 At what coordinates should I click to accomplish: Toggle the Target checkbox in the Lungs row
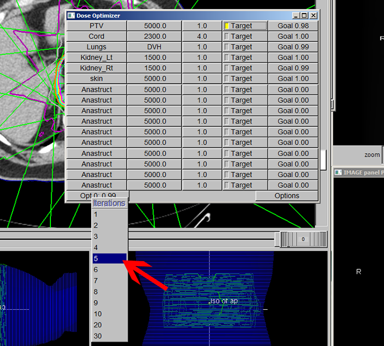click(227, 47)
